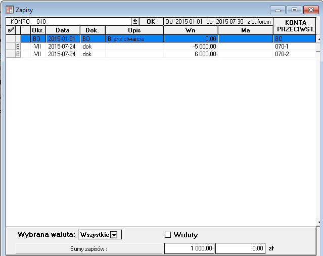Click the account lookup arrow icon beside KONTO
323x256 pixels.
coord(135,21)
